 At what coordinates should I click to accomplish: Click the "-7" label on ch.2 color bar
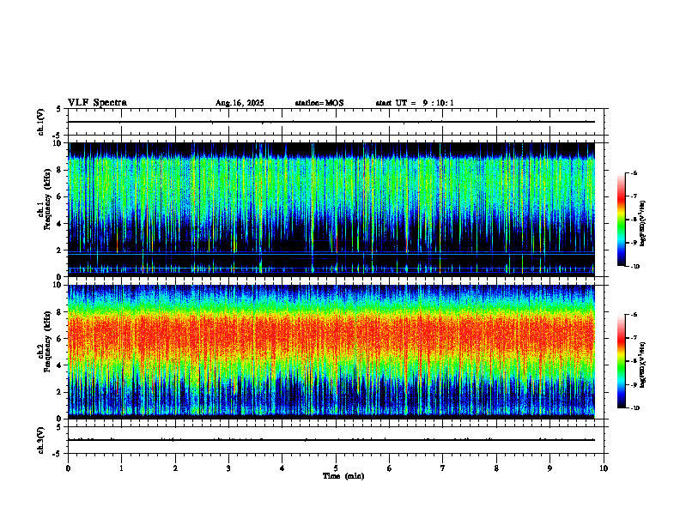[x=634, y=338]
